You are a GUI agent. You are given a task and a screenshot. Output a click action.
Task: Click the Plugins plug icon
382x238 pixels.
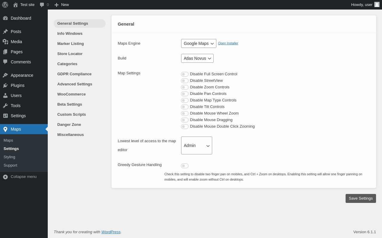point(5,85)
